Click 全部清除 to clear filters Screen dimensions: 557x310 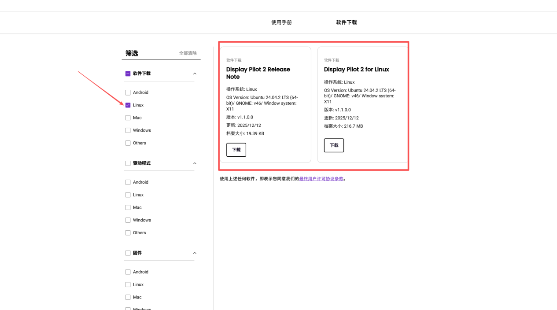point(188,53)
